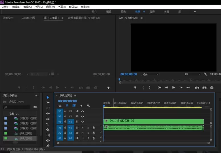
Task: Switch to Lumetri 范围 tab
Action: tap(28, 18)
